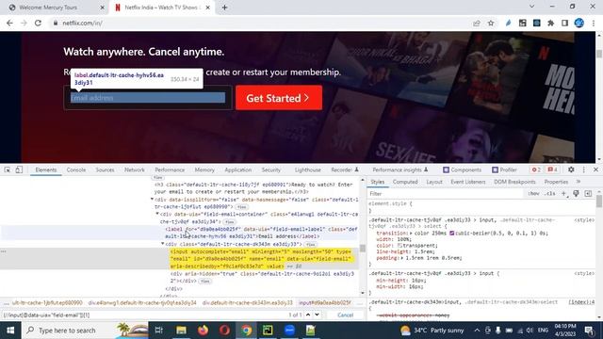Expand the transition property value

coord(411,234)
